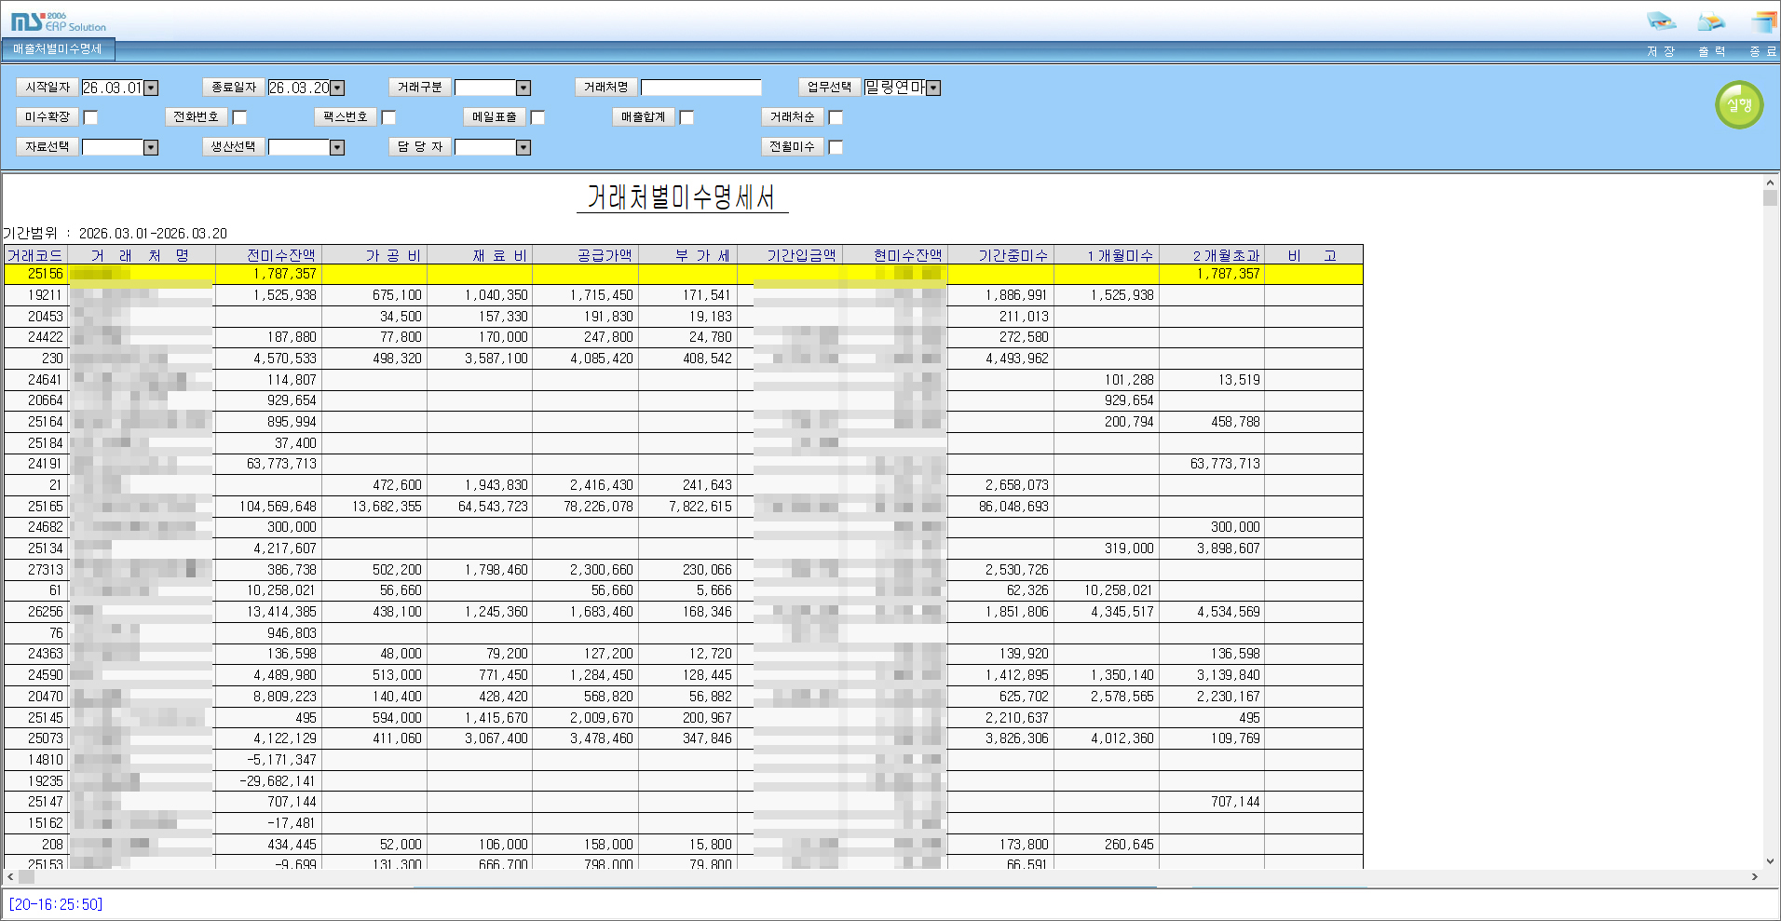This screenshot has height=921, width=1781.
Task: Toggle the 전월미수 checkbox
Action: pos(836,147)
